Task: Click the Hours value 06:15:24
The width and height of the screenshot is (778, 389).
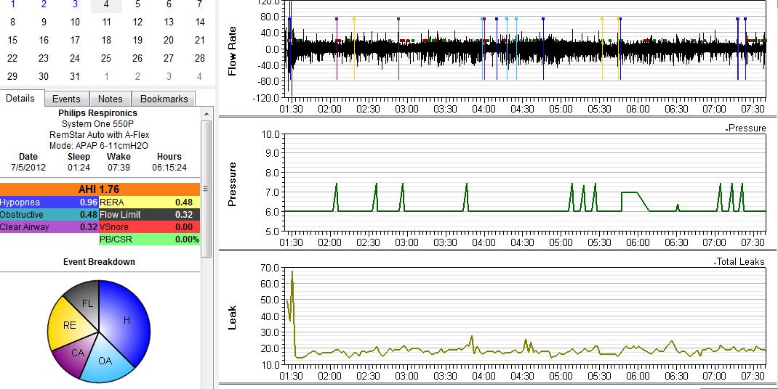Action: (169, 168)
